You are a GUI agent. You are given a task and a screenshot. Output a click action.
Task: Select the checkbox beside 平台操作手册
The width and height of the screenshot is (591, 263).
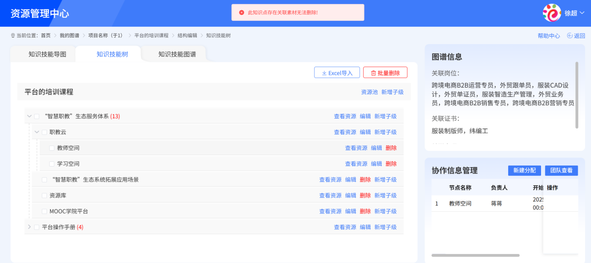(36, 227)
